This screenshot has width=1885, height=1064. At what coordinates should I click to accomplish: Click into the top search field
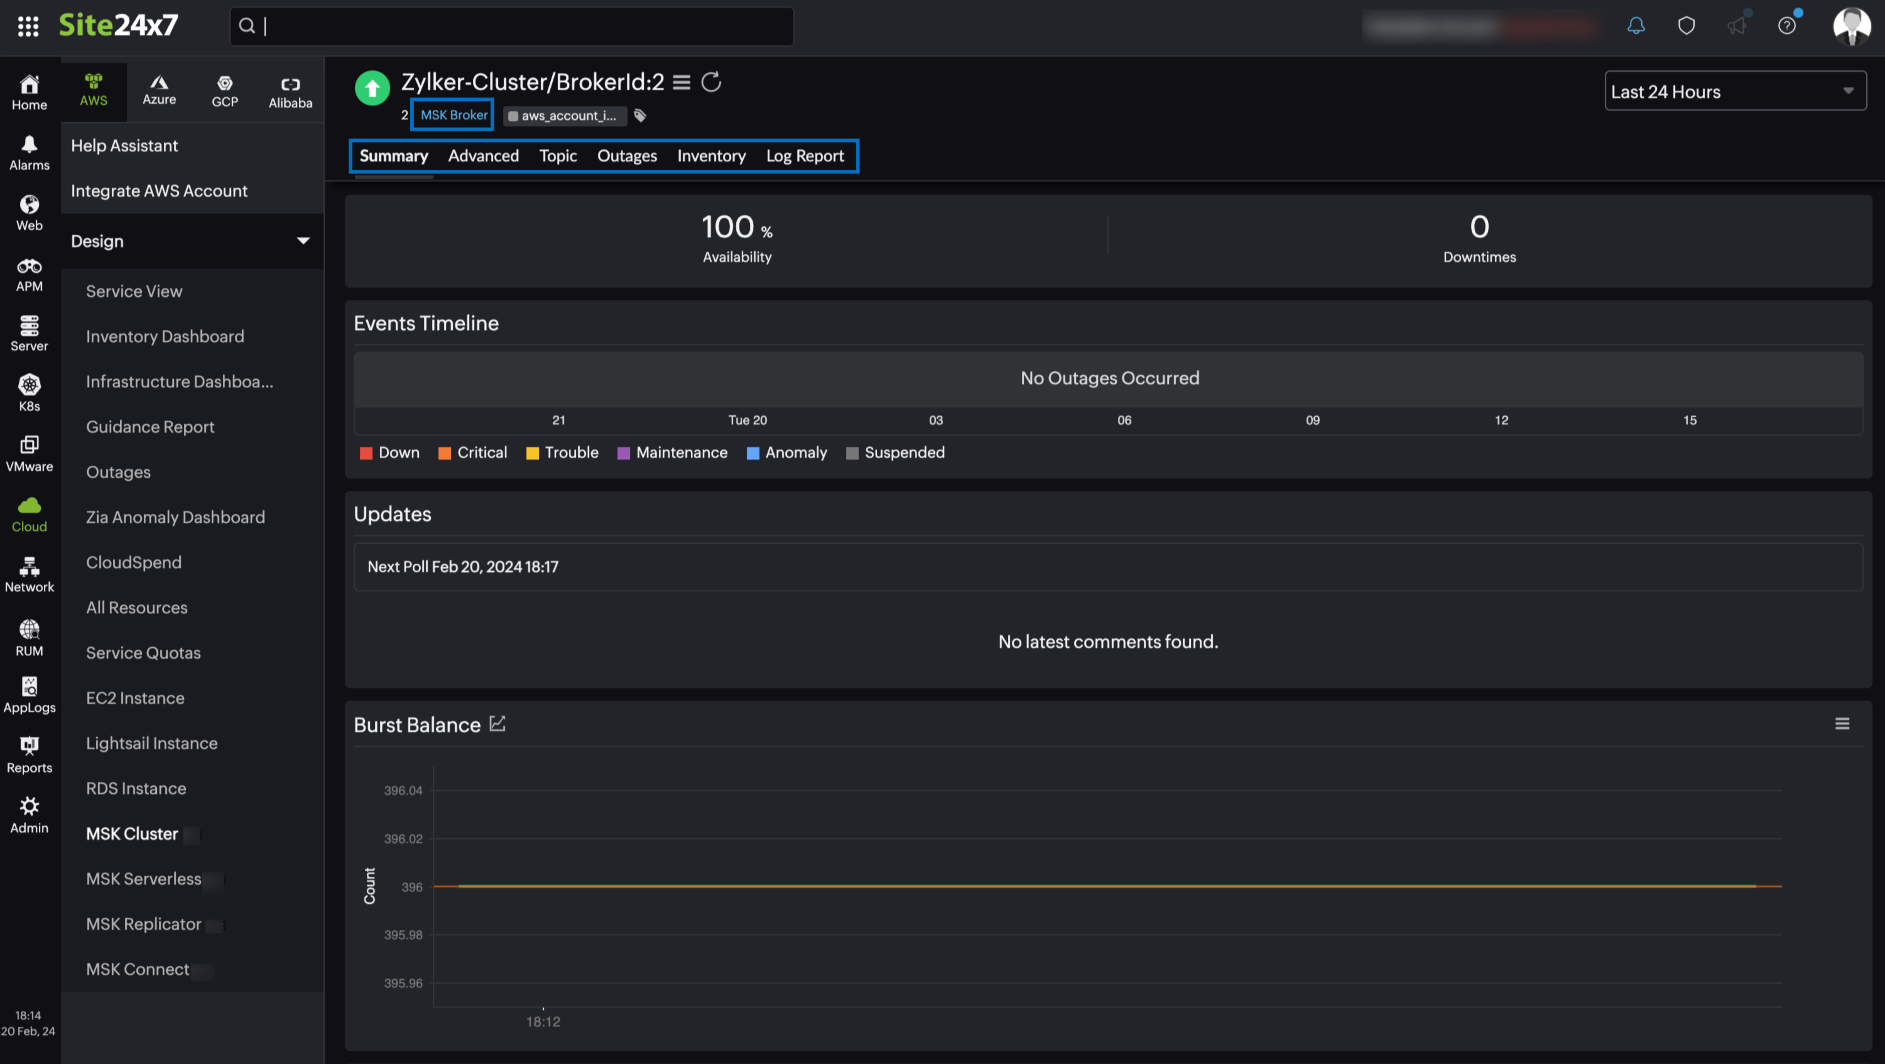pyautogui.click(x=512, y=26)
